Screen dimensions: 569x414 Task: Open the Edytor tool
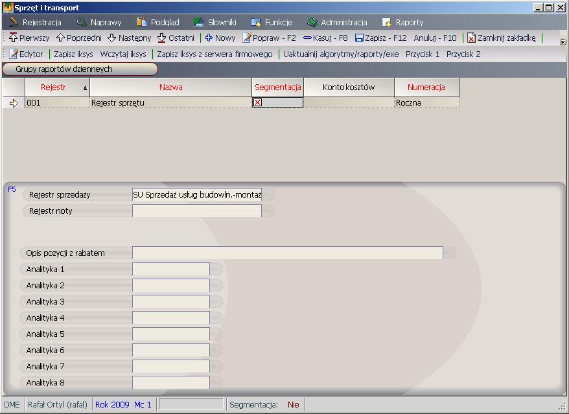click(26, 54)
